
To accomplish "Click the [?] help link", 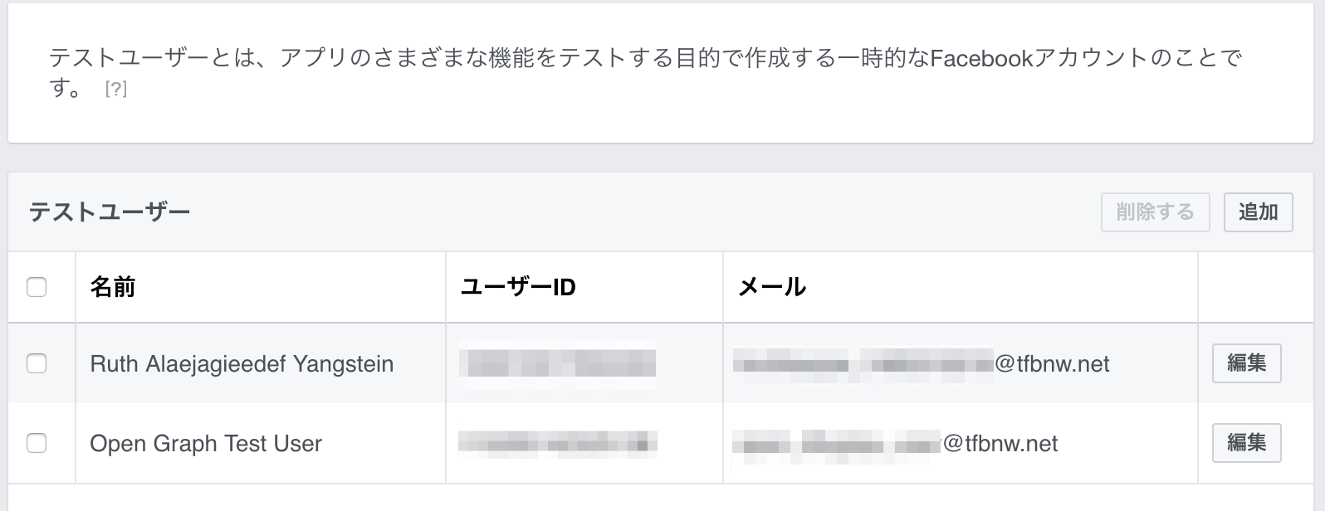I will click(x=116, y=89).
